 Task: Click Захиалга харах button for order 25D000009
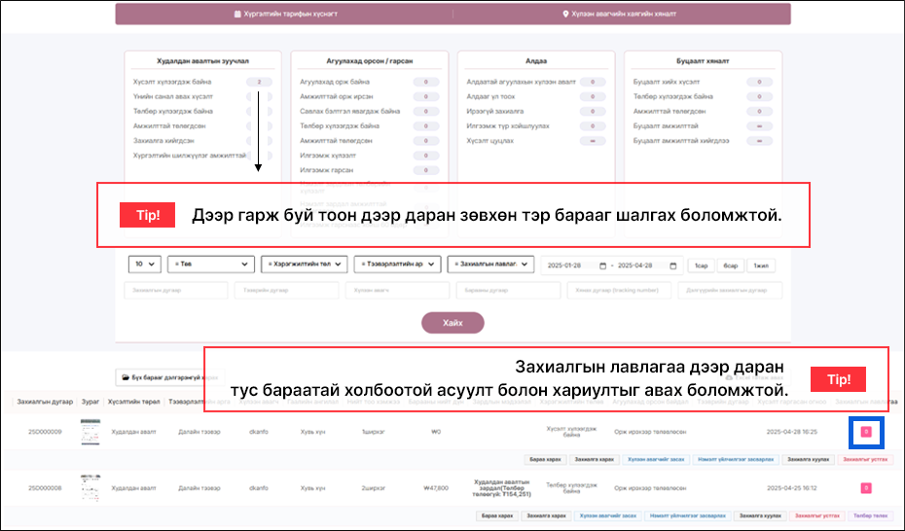pyautogui.click(x=593, y=459)
